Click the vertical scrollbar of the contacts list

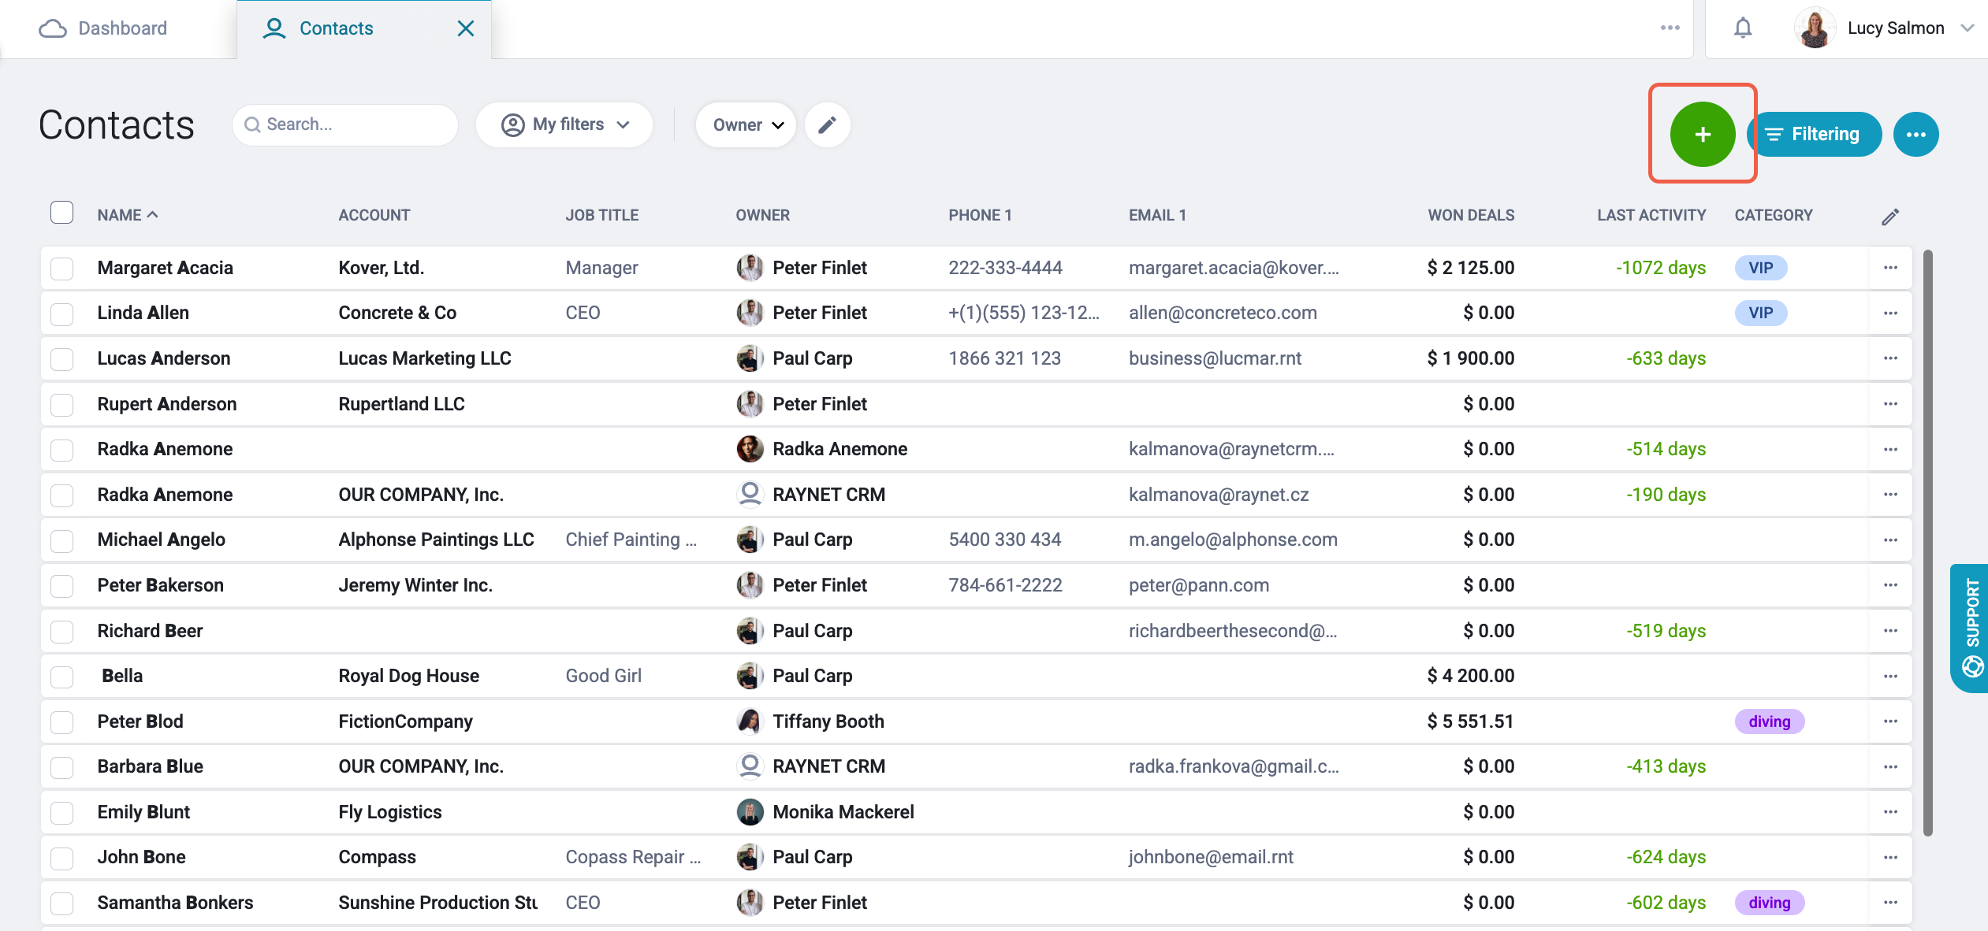tap(1927, 543)
